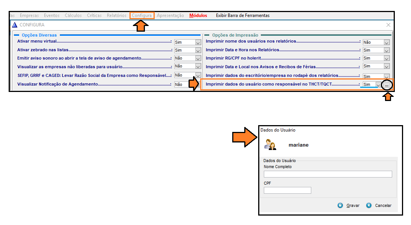Click 'Visualizar Notificação de Agendamento' label
The height and width of the screenshot is (225, 411).
[58, 84]
